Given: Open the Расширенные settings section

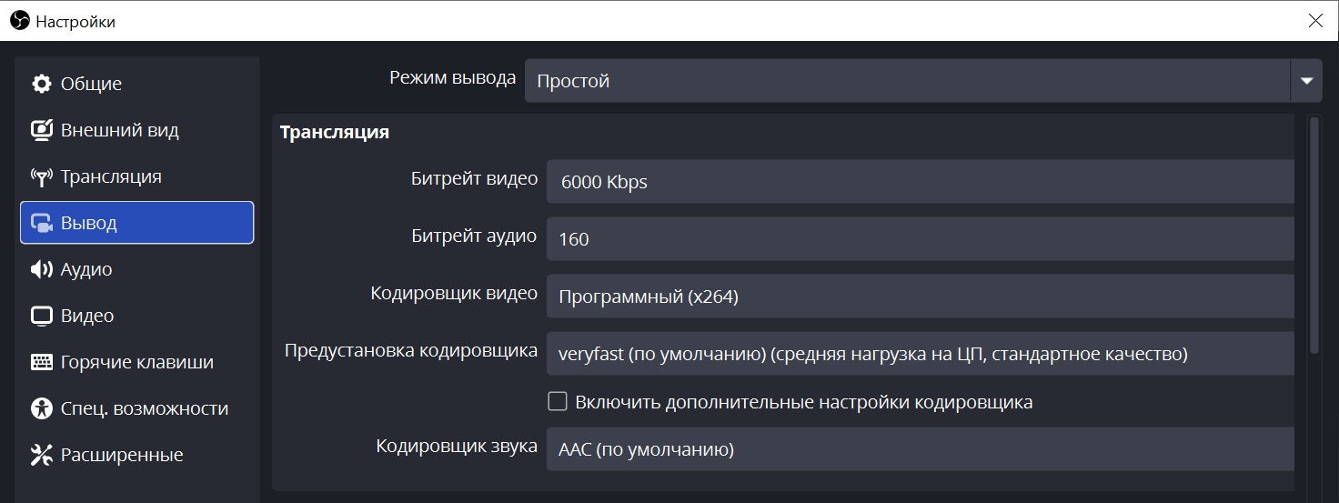Looking at the screenshot, I should [x=122, y=455].
